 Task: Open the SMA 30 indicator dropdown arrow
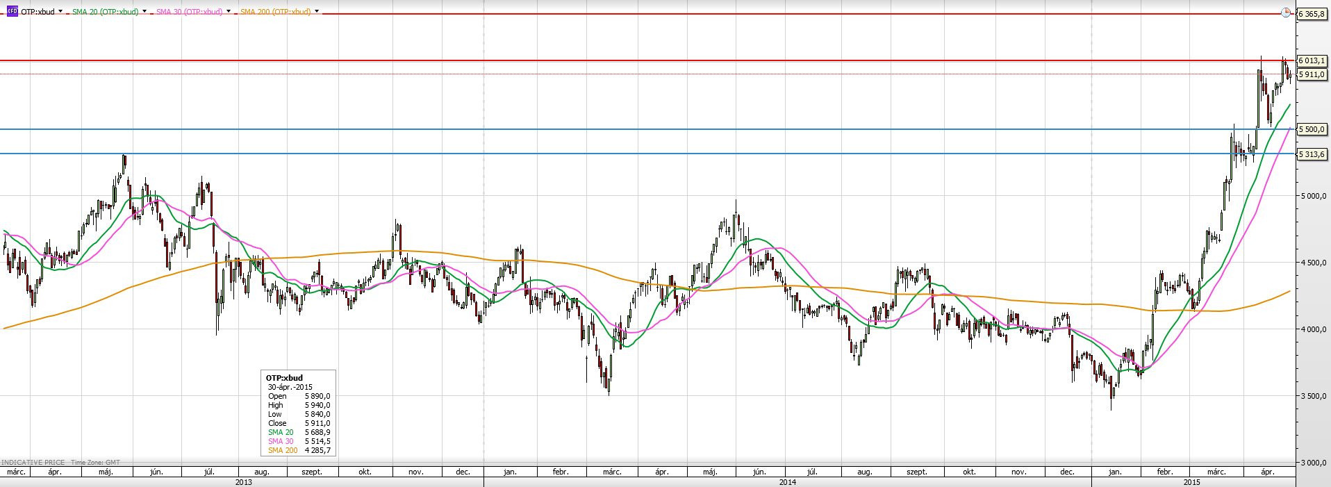click(x=229, y=11)
